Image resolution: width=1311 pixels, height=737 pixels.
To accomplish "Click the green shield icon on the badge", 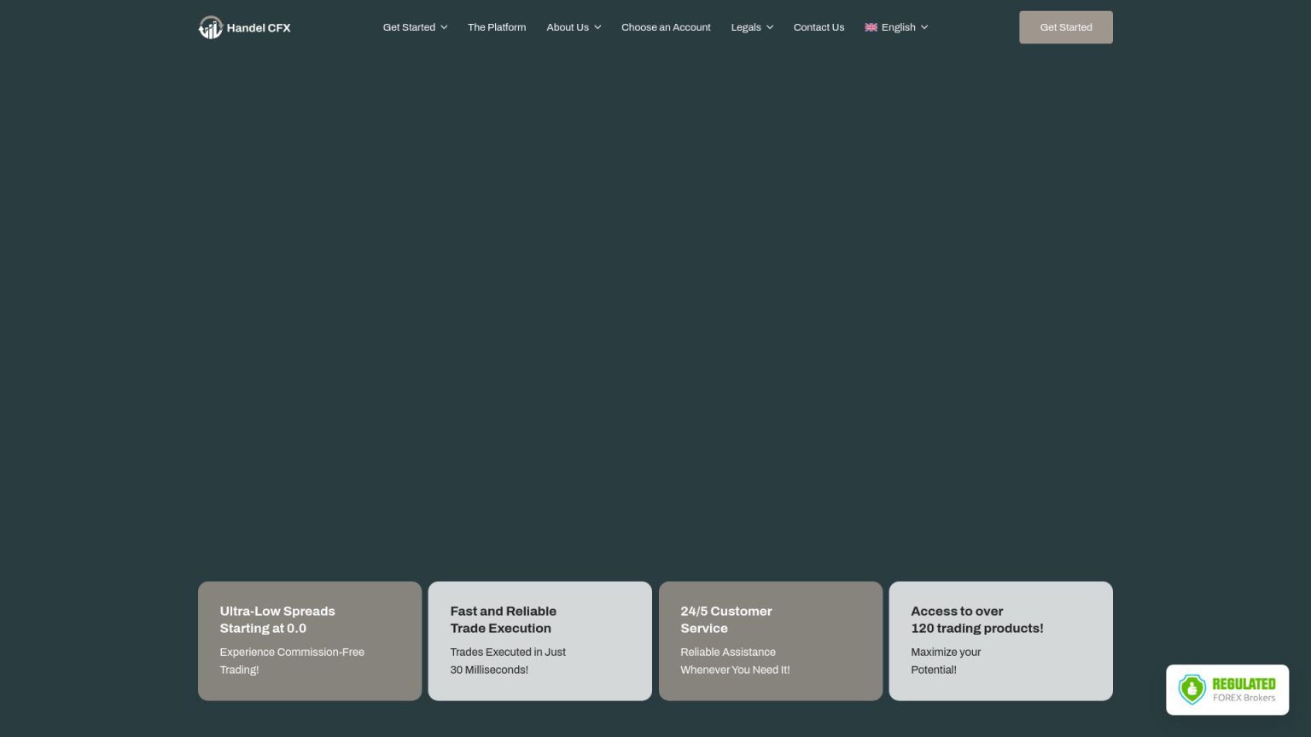I will coord(1192,689).
